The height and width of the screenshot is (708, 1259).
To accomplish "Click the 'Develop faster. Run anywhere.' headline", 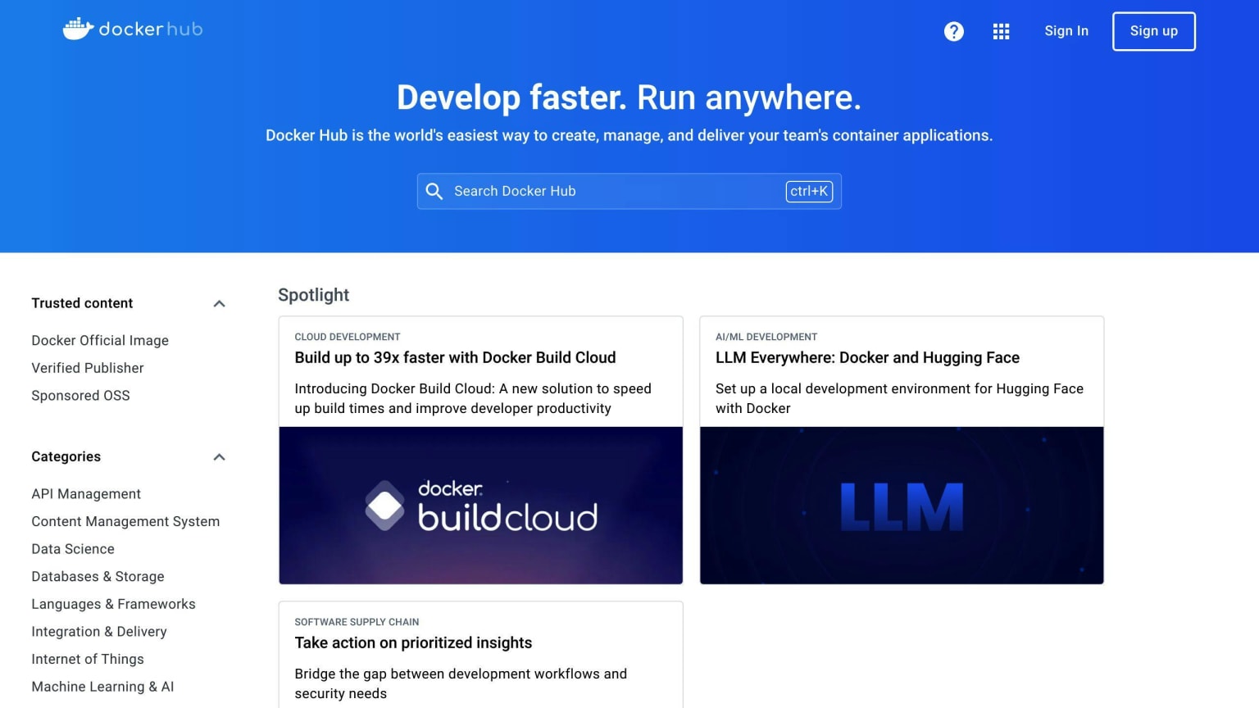I will tap(629, 98).
